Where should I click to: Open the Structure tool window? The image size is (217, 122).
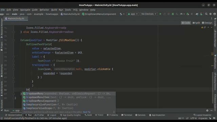click(2, 105)
